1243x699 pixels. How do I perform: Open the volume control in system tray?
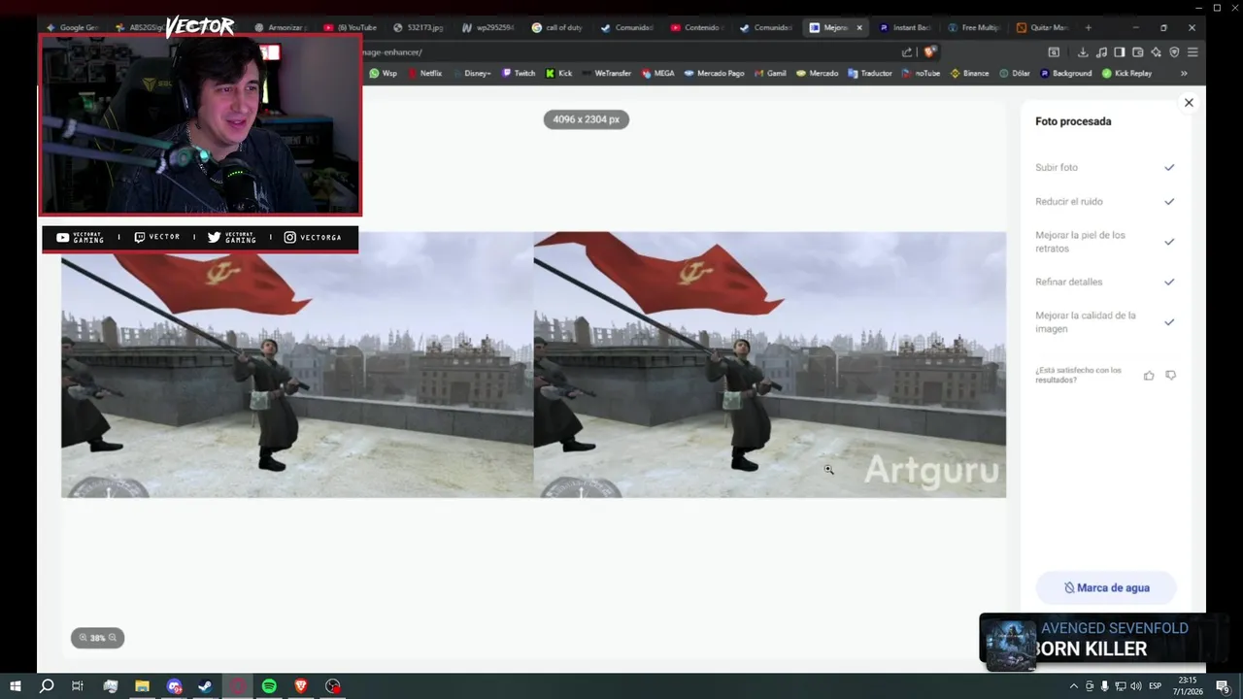click(1136, 686)
